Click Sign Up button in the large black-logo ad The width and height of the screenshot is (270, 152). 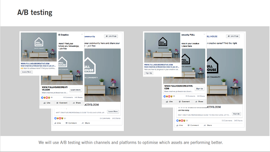(x=236, y=114)
